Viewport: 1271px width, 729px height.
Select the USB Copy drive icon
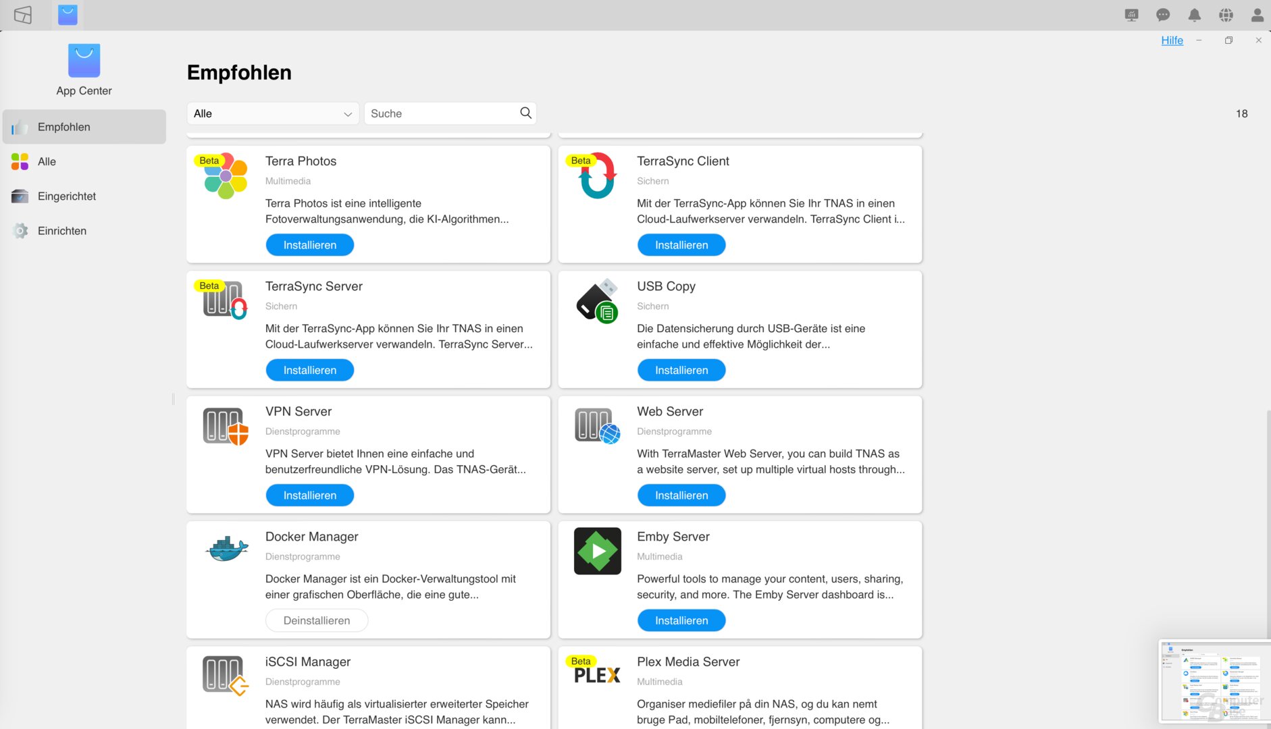(597, 301)
